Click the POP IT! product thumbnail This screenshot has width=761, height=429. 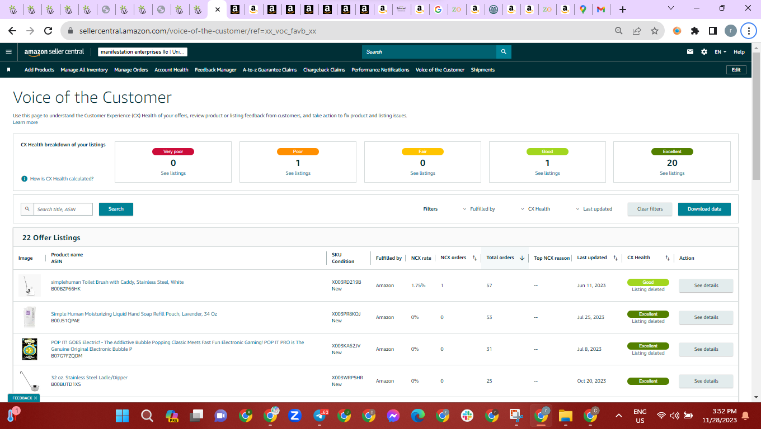click(29, 349)
